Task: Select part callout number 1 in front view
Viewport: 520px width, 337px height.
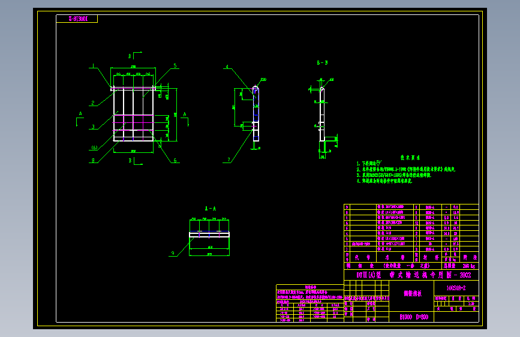Action: [94, 66]
